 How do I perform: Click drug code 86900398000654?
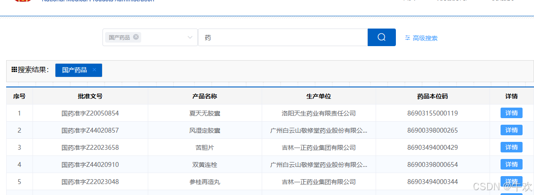click(432, 165)
